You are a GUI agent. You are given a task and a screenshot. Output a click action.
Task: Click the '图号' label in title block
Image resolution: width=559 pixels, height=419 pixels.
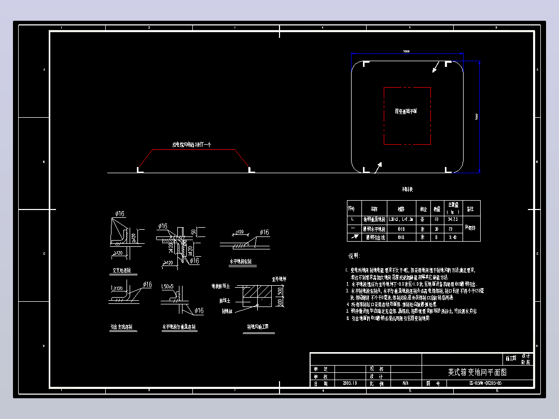433,384
